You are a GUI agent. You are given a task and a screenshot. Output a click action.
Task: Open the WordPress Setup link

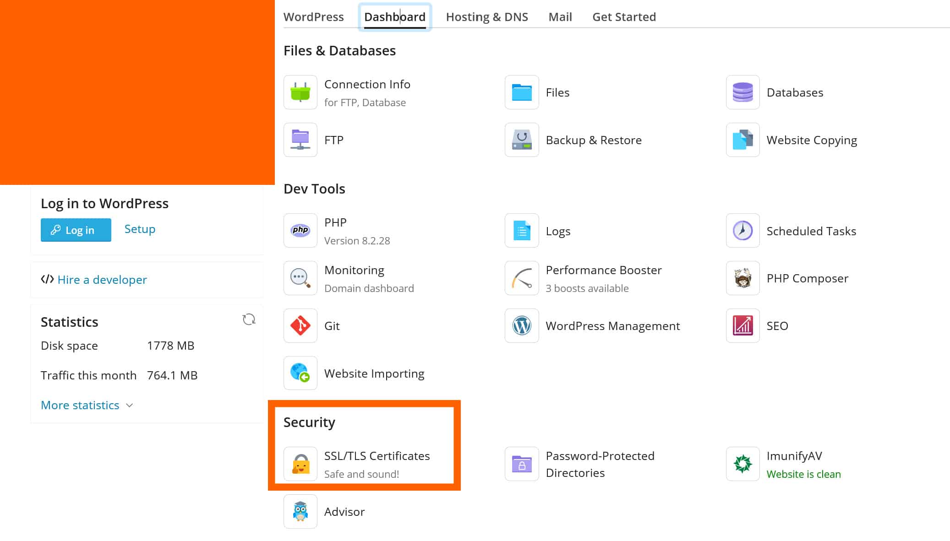[140, 229]
